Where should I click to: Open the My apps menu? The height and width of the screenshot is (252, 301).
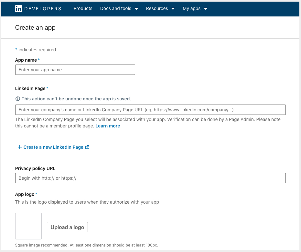click(x=192, y=8)
